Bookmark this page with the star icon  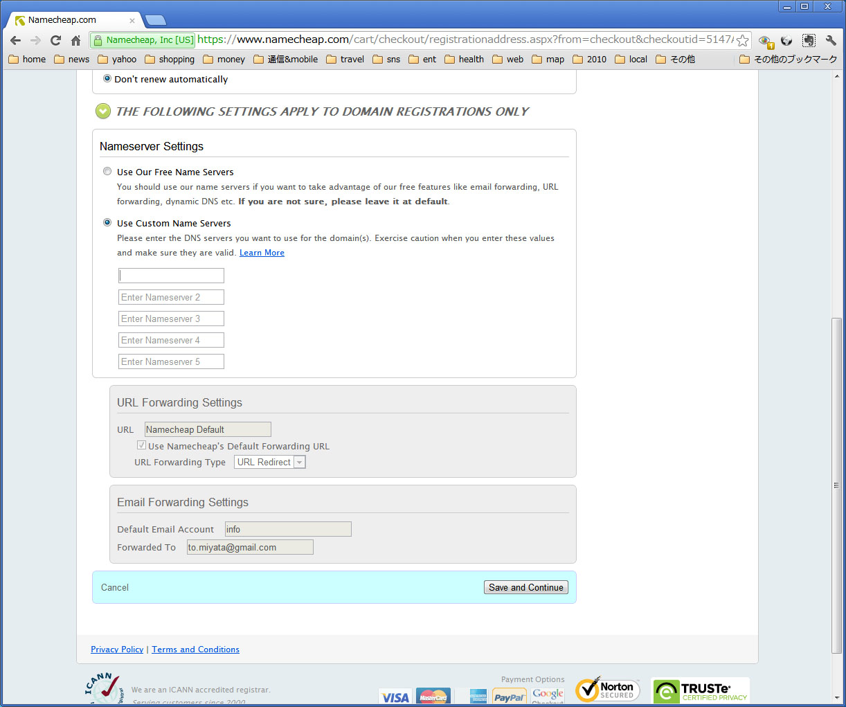pyautogui.click(x=742, y=40)
